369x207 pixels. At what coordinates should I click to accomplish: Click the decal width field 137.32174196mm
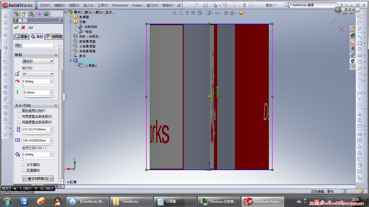point(36,129)
